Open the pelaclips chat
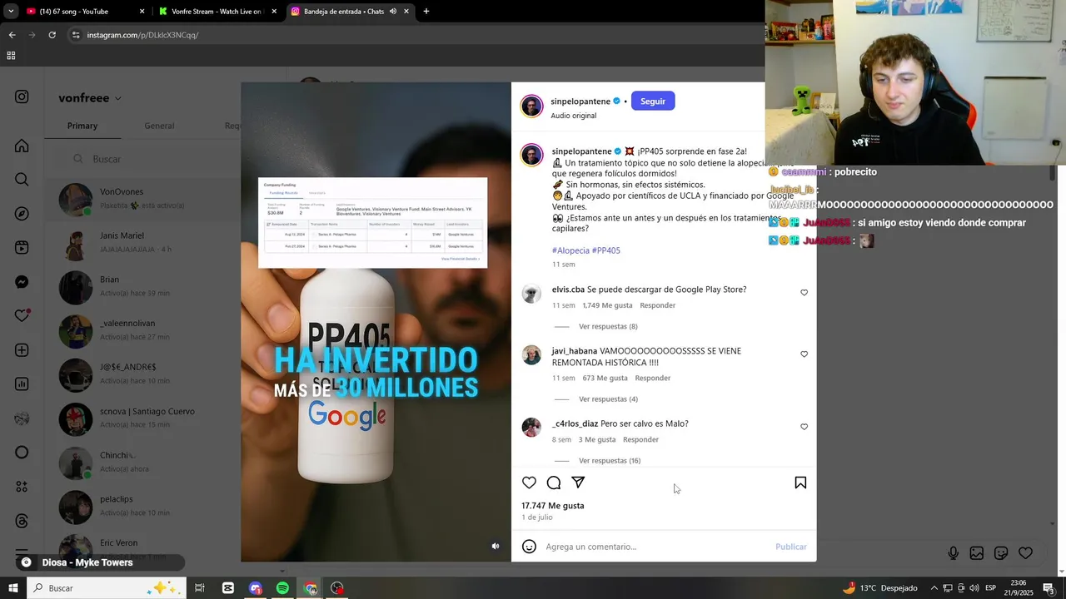Image resolution: width=1066 pixels, height=599 pixels. pyautogui.click(x=143, y=507)
